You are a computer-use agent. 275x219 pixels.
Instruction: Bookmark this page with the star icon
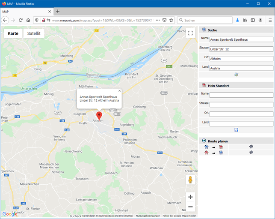[x=171, y=20]
